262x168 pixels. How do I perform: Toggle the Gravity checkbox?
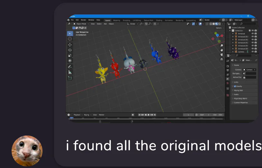[x=235, y=86]
